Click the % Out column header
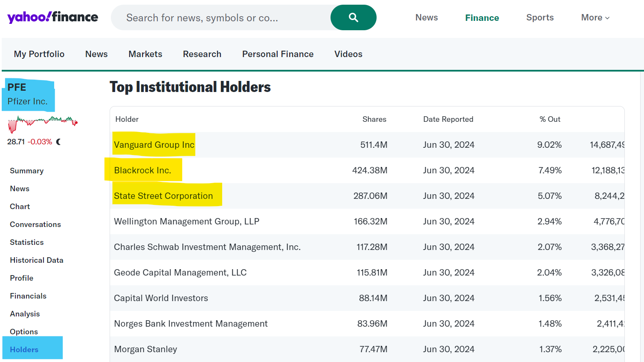The height and width of the screenshot is (362, 644). click(550, 119)
